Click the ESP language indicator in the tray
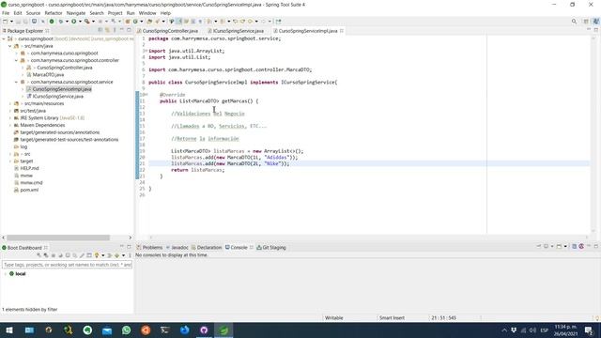 click(544, 330)
